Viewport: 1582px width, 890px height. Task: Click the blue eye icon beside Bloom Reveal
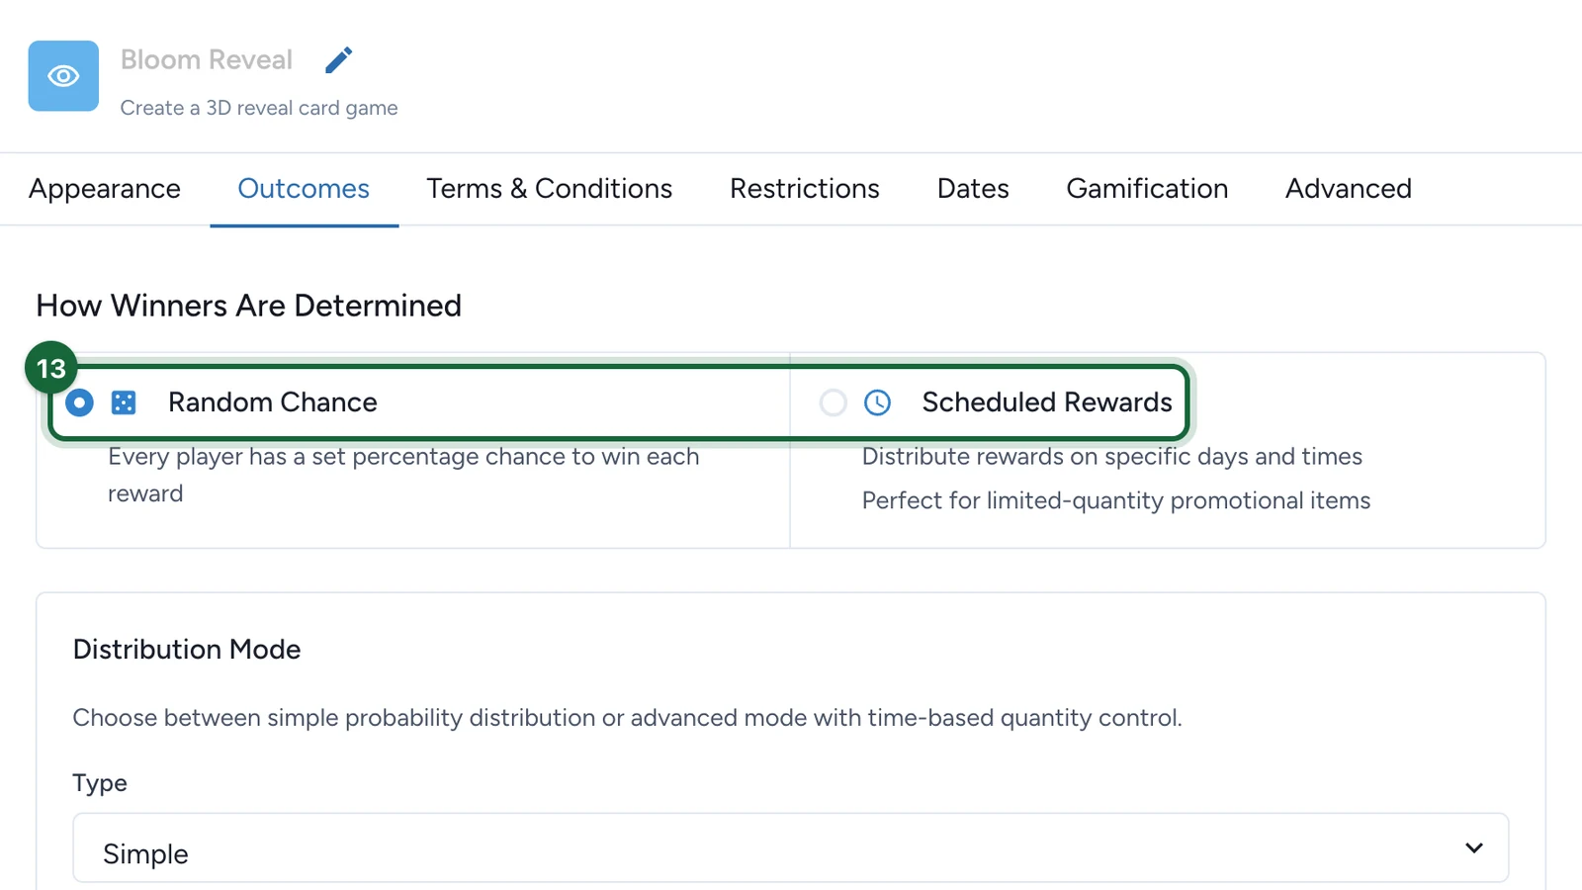coord(63,76)
